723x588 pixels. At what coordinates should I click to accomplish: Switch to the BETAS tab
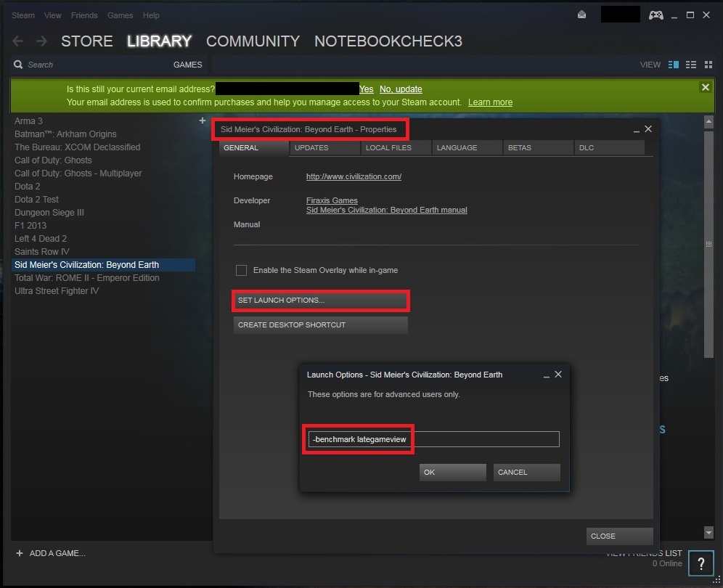pyautogui.click(x=538, y=147)
